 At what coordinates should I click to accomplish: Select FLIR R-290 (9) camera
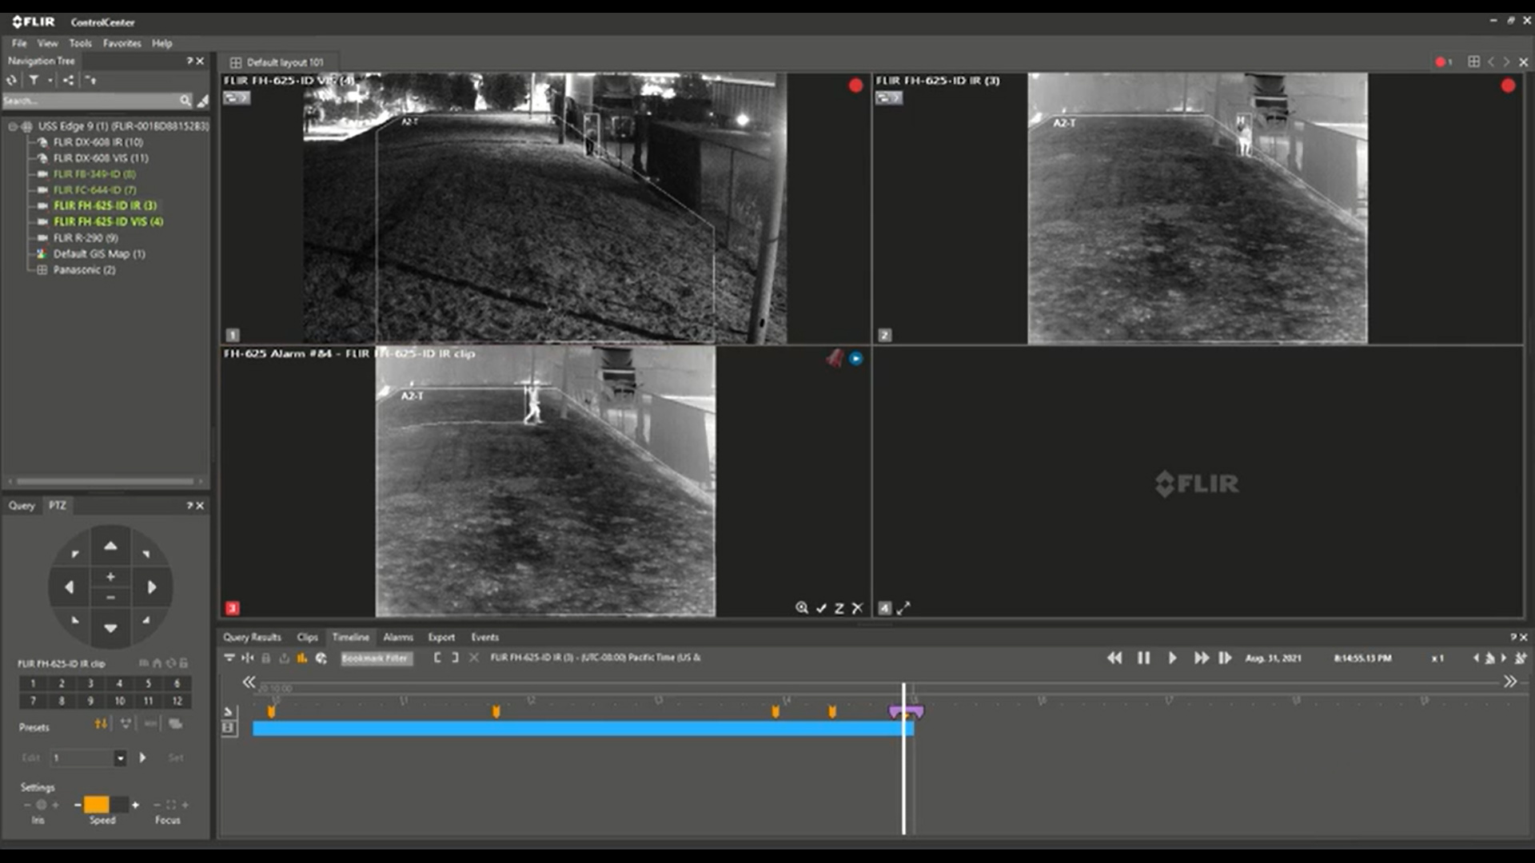(x=86, y=238)
